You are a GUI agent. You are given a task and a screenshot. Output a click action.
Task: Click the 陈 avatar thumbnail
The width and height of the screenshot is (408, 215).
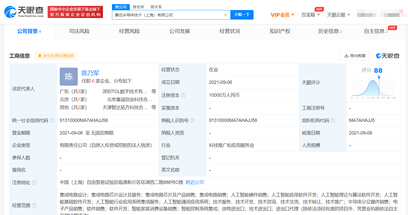click(x=69, y=77)
